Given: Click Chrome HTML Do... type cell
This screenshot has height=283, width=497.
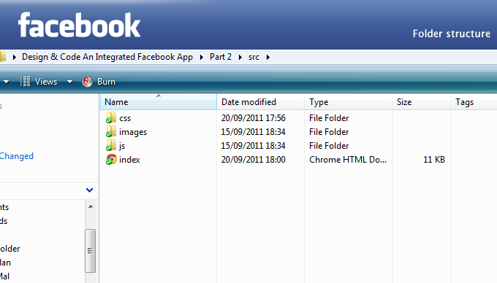Looking at the screenshot, I should [348, 160].
